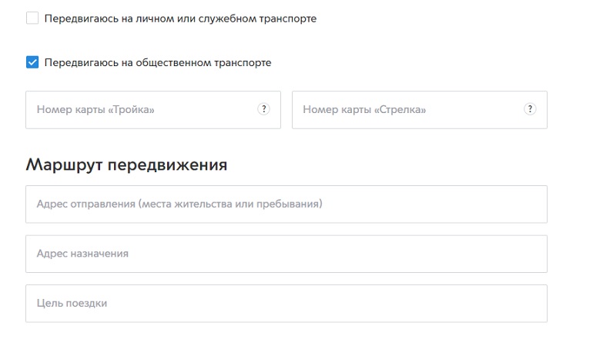The width and height of the screenshot is (593, 339).
Task: Click the word «общественном» in the checked label
Action: tap(173, 63)
